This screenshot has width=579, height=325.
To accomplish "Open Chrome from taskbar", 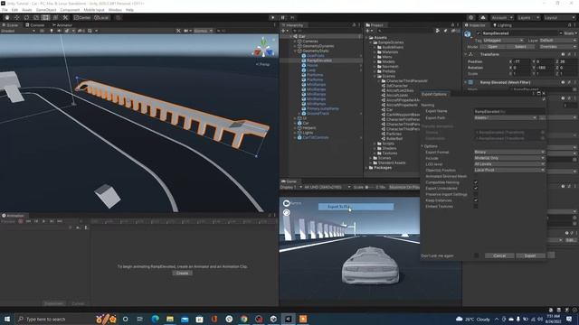I will click(243, 319).
